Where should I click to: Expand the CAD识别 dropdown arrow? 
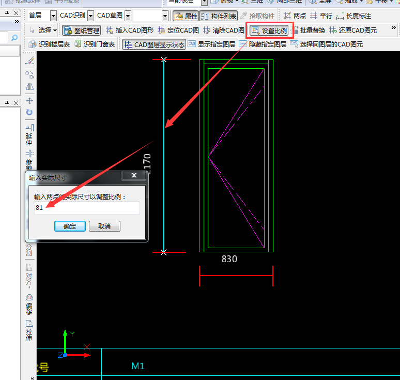tap(90, 16)
